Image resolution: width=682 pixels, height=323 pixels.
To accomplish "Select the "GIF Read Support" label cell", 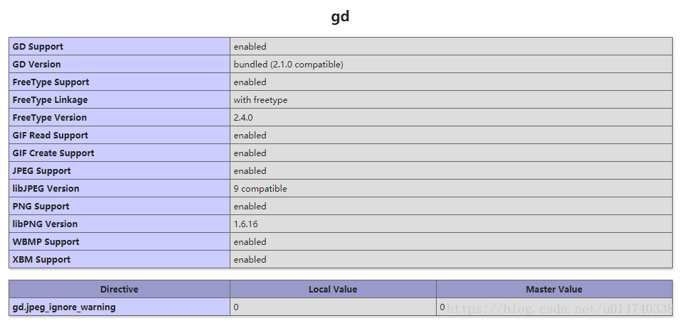I will point(119,136).
